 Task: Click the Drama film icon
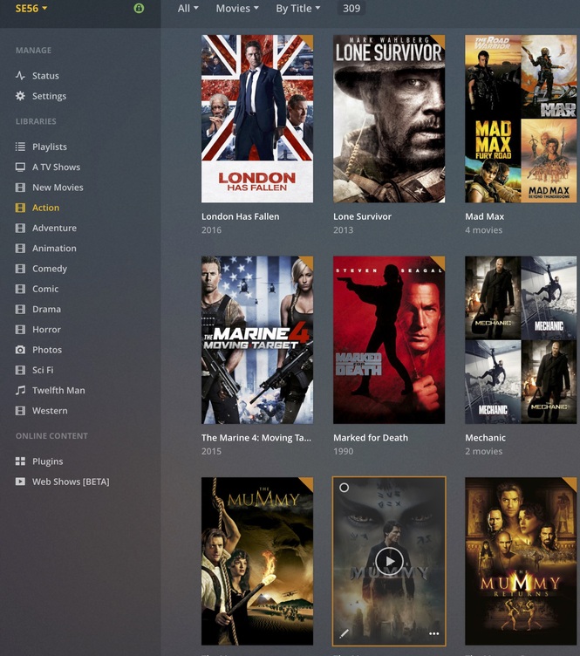(20, 309)
